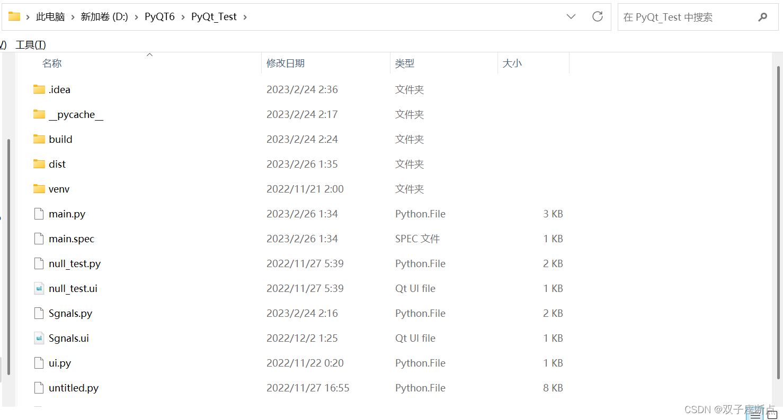
Task: Click the .idea folder icon
Action: pyautogui.click(x=39, y=89)
